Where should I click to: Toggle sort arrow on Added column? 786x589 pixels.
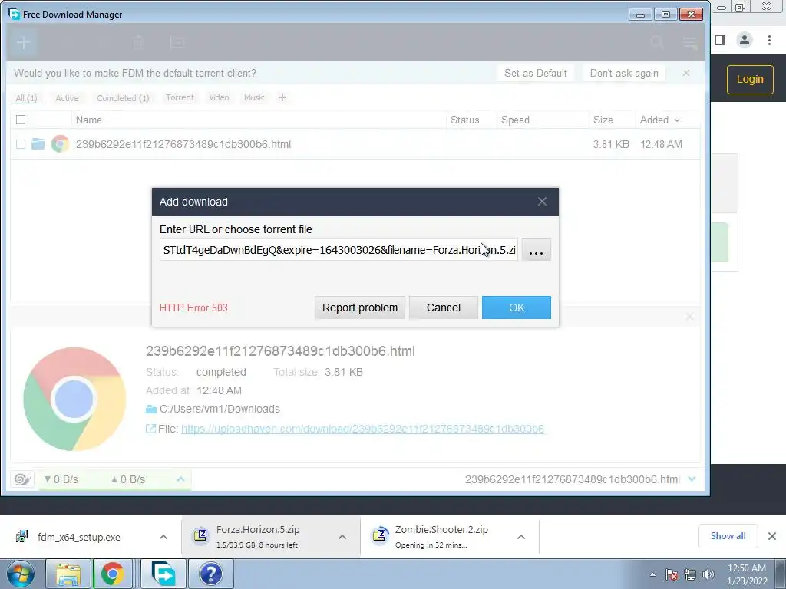click(x=677, y=120)
